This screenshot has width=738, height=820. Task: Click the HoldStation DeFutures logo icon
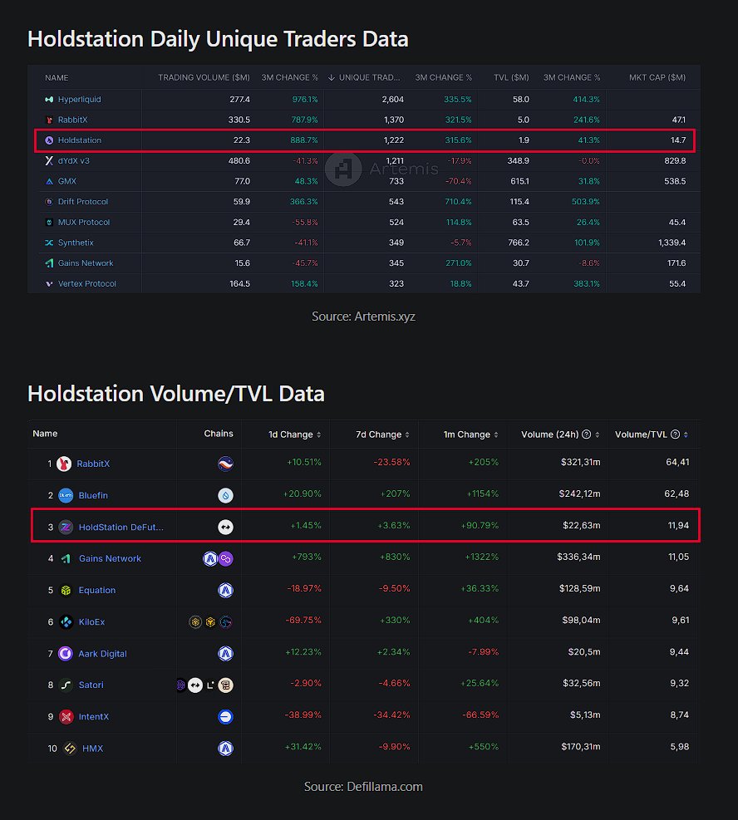pos(66,527)
